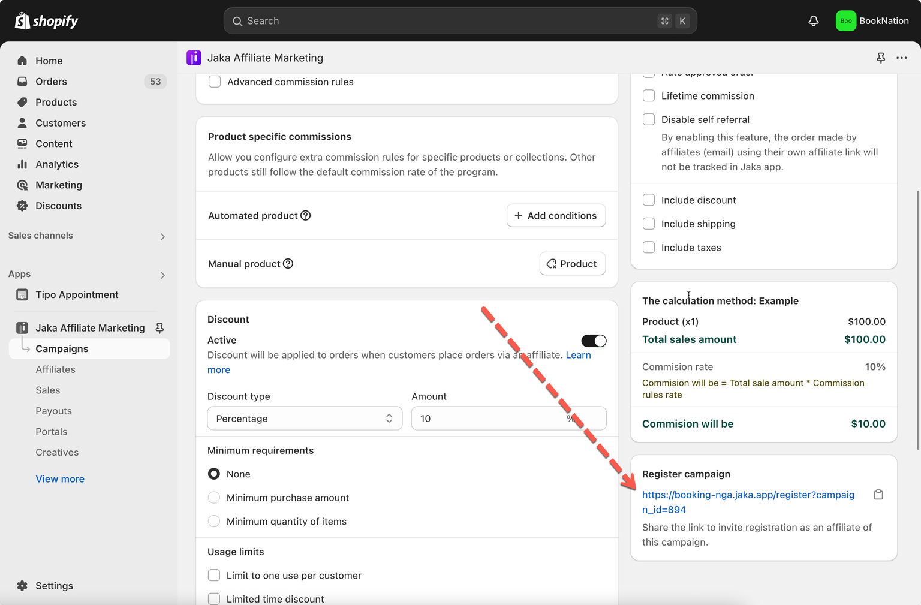The width and height of the screenshot is (921, 605).
Task: Copy the register campaign link via clipboard icon
Action: coord(878,495)
